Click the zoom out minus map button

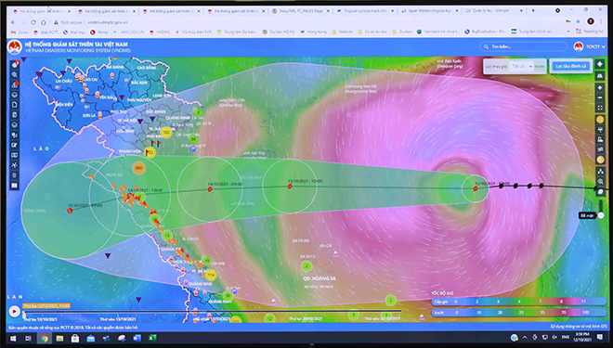point(600,97)
